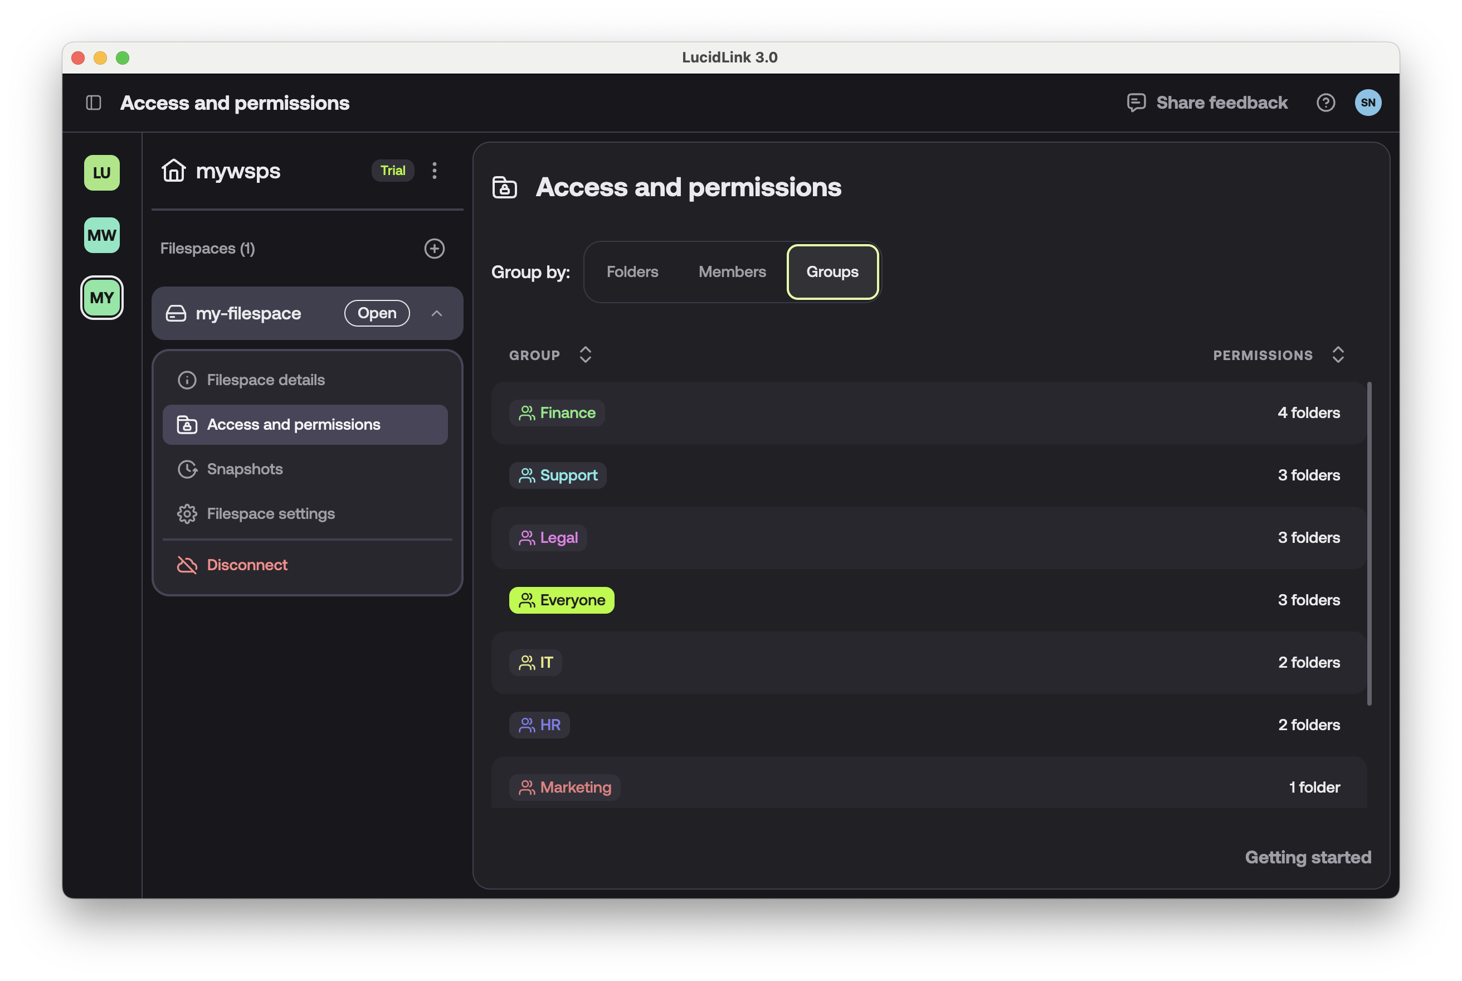Toggle the sidebar panel icon
This screenshot has width=1462, height=981.
[94, 103]
